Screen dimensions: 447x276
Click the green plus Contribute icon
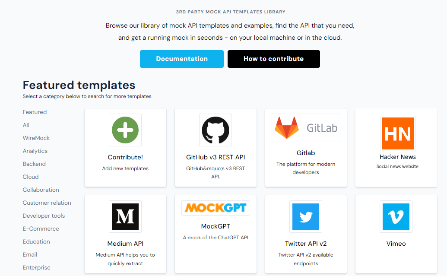click(x=125, y=130)
